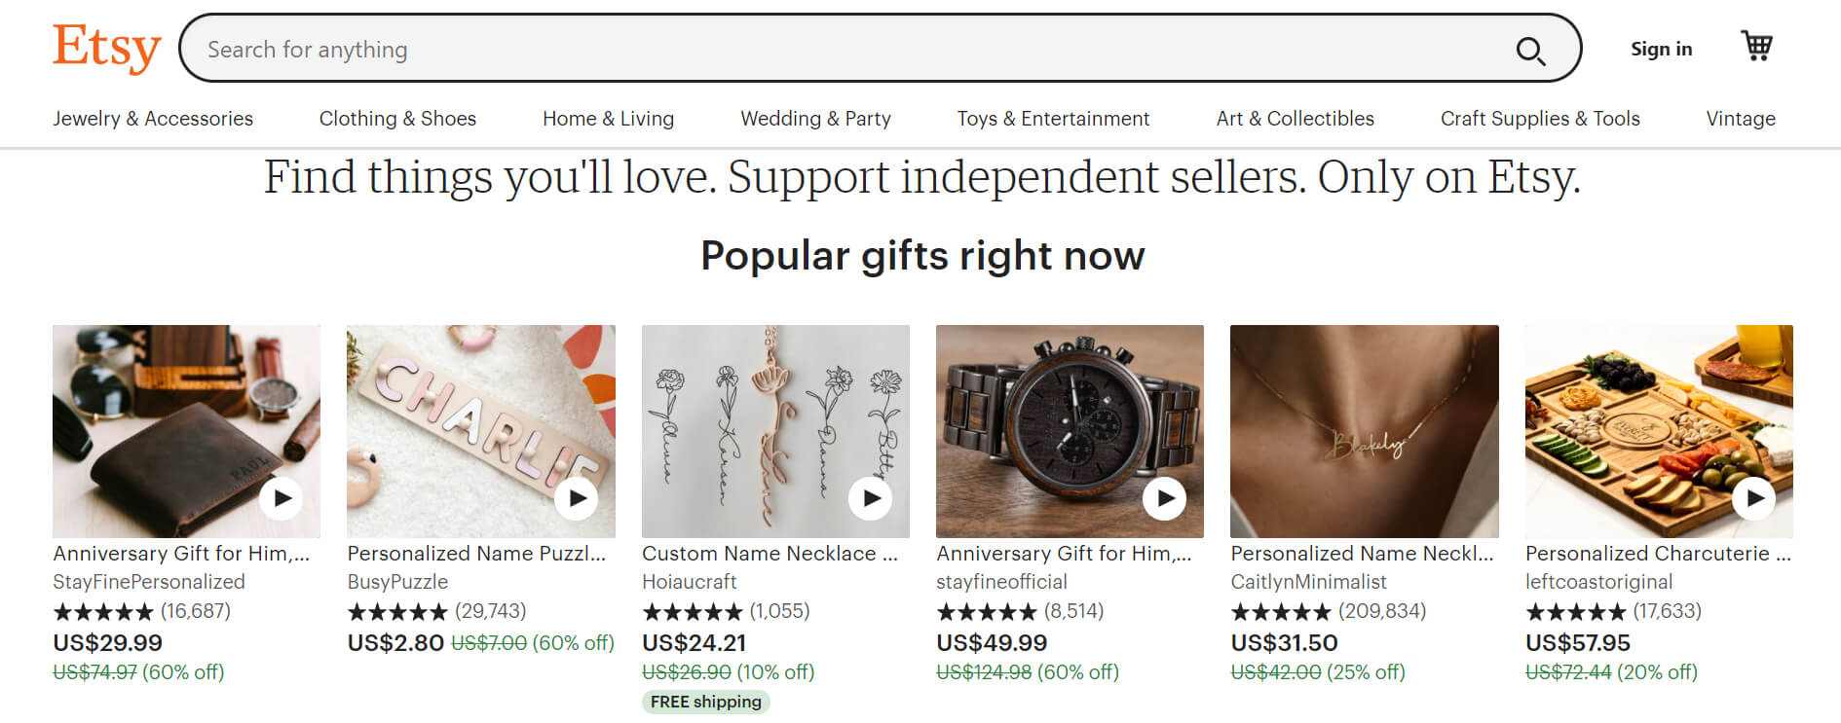Open the BusyPuzzle shop name link
Image resolution: width=1841 pixels, height=723 pixels.
397,582
